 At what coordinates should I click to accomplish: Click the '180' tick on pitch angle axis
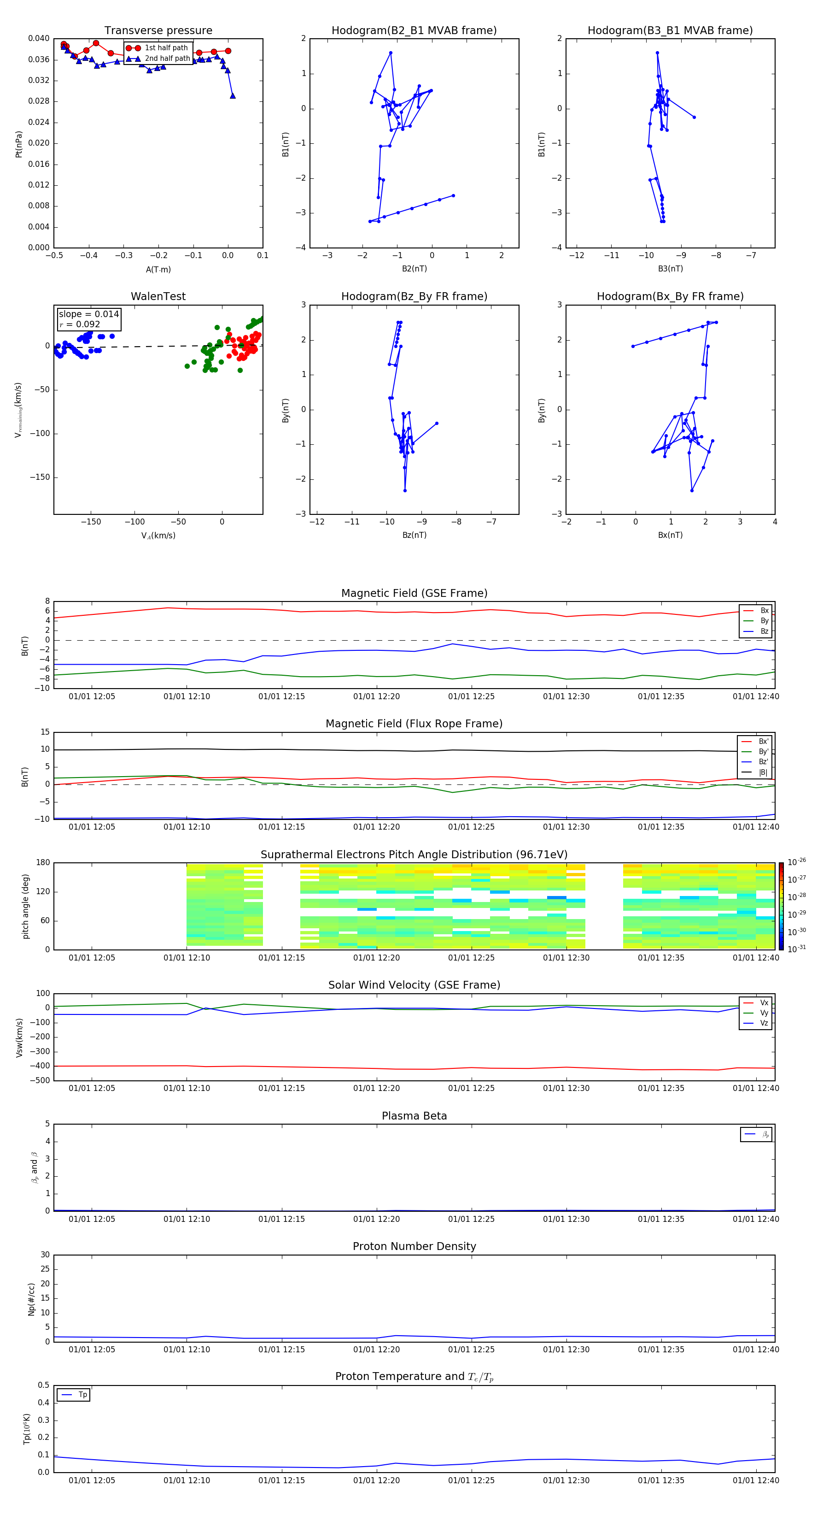pos(43,863)
